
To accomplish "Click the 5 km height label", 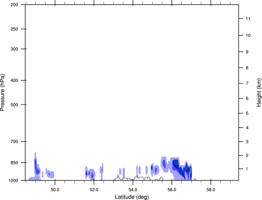I will pyautogui.click(x=247, y=113).
